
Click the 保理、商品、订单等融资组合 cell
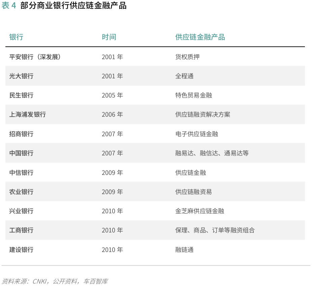215,230
